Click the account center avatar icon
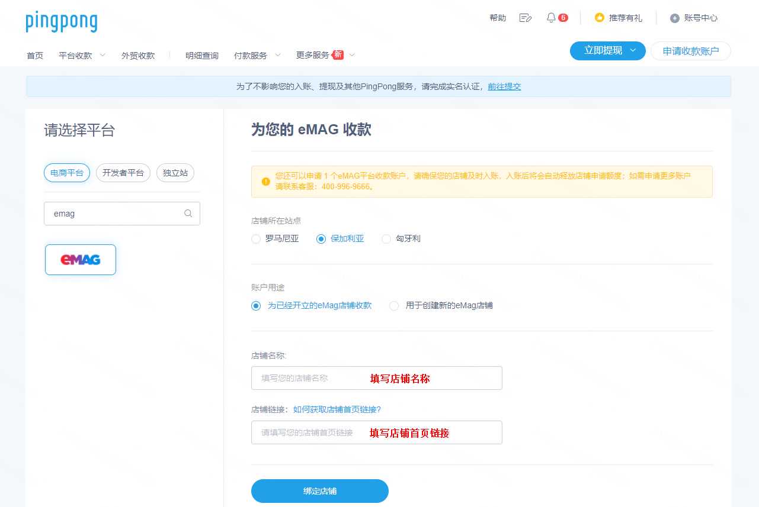 tap(675, 18)
